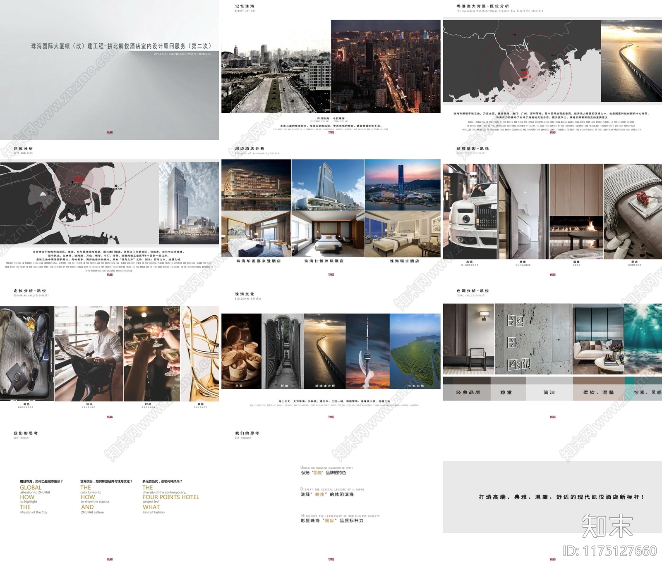Click the FOUR POINTS HOTEL text
The image size is (662, 567).
coord(171,497)
